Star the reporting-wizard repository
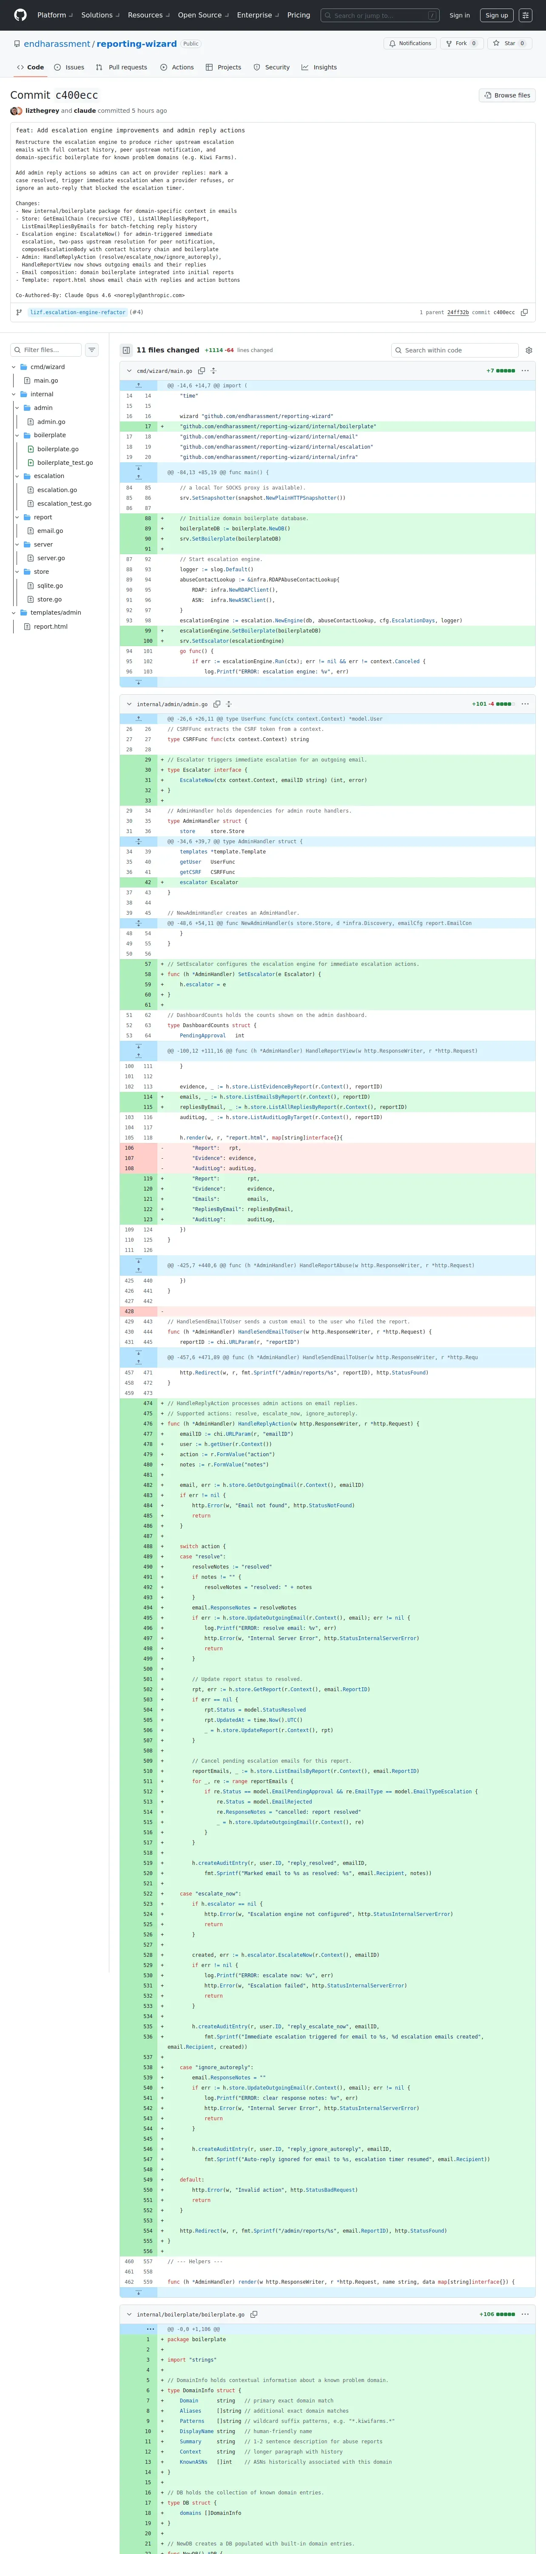The width and height of the screenshot is (546, 2554). (509, 43)
